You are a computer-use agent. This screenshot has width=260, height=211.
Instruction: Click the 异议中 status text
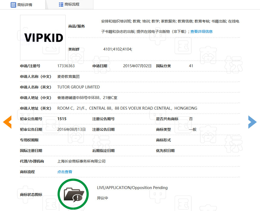pyautogui.click(x=102, y=198)
